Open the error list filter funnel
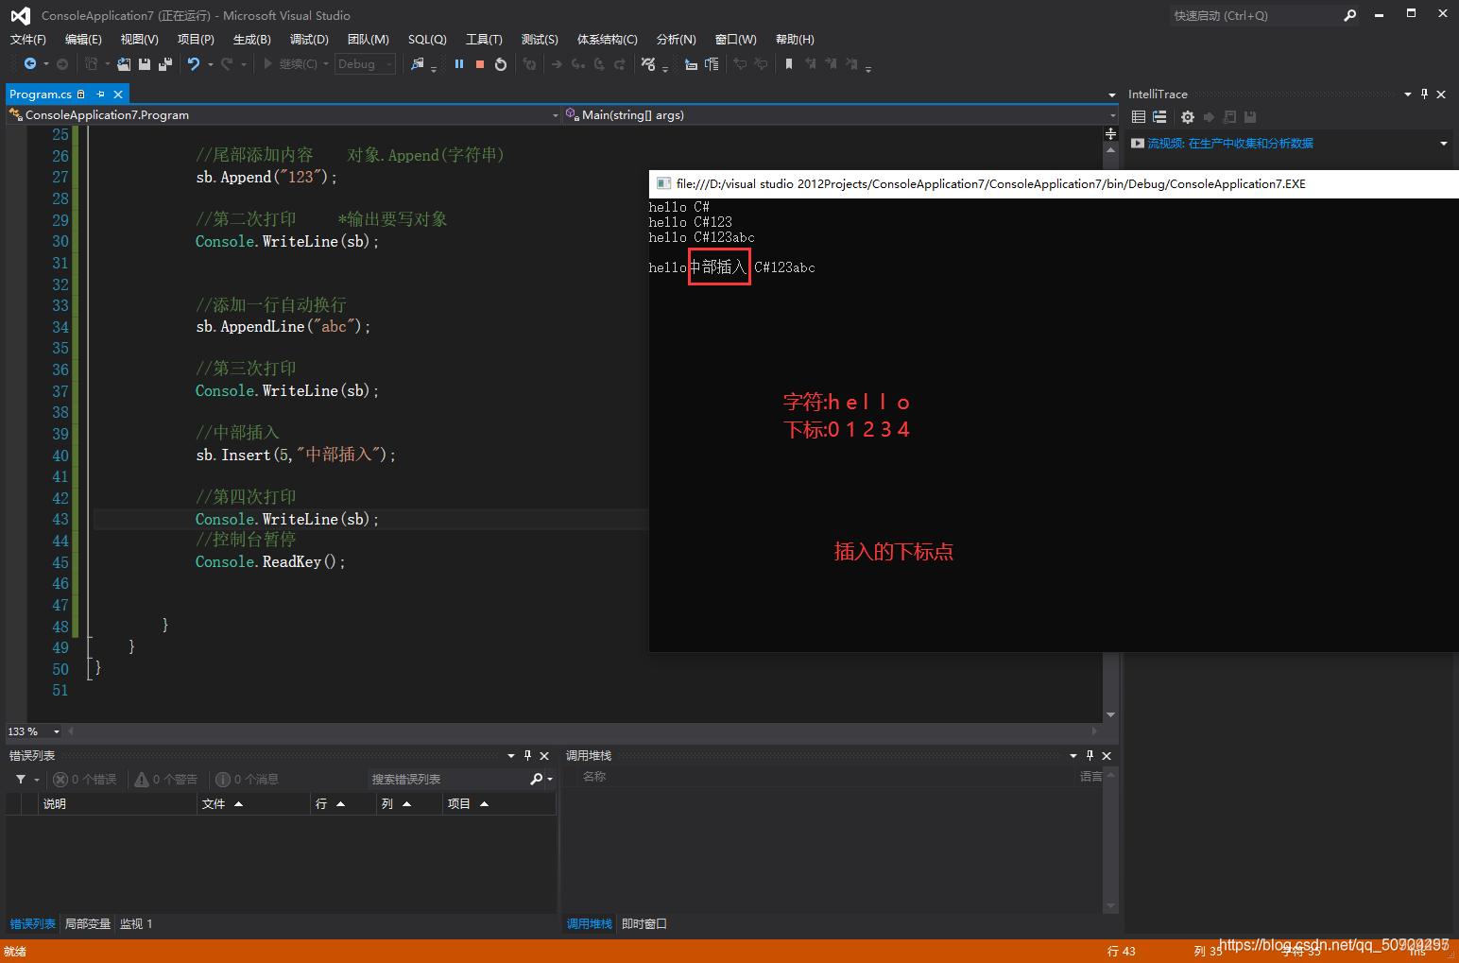Image resolution: width=1459 pixels, height=963 pixels. pos(21,780)
